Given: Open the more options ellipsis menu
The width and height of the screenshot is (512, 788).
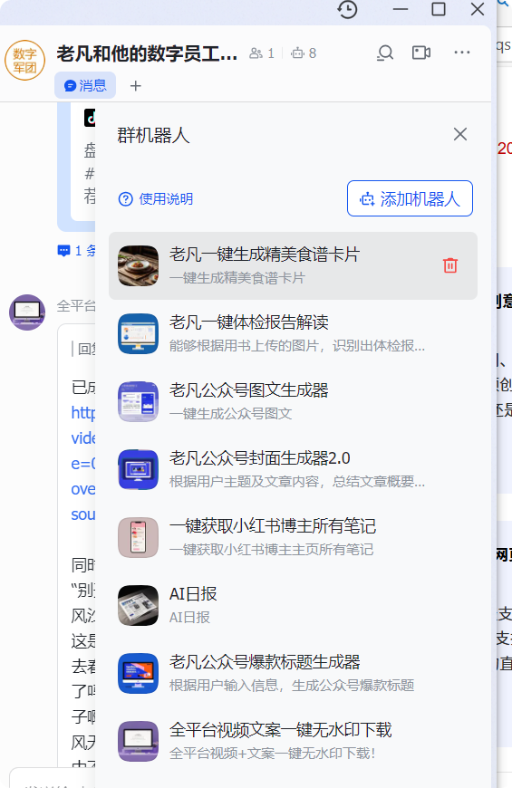Looking at the screenshot, I should [x=461, y=53].
